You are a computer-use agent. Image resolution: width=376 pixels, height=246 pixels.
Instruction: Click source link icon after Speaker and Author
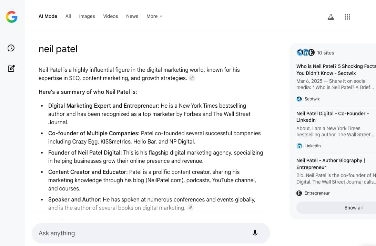pos(190,208)
